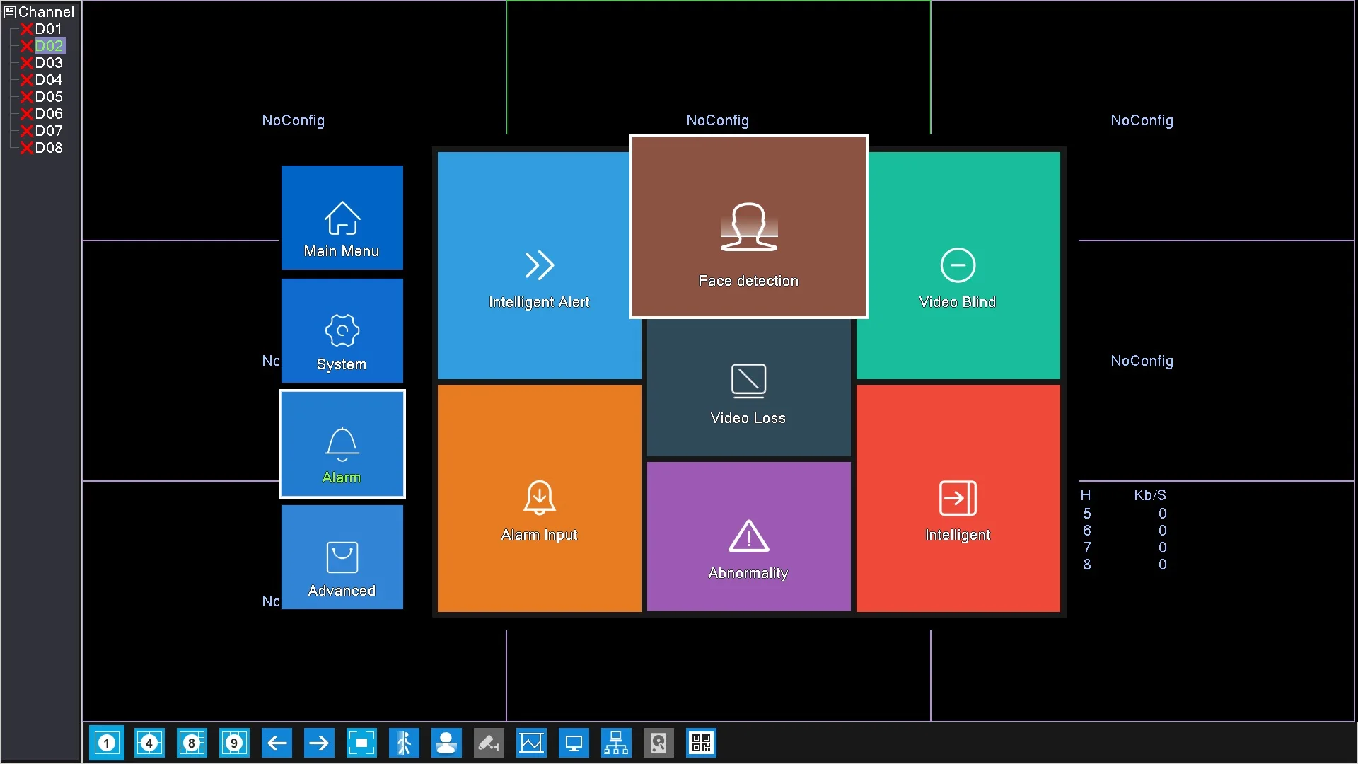Image resolution: width=1358 pixels, height=764 pixels.
Task: Go to previous page arrow
Action: [277, 743]
